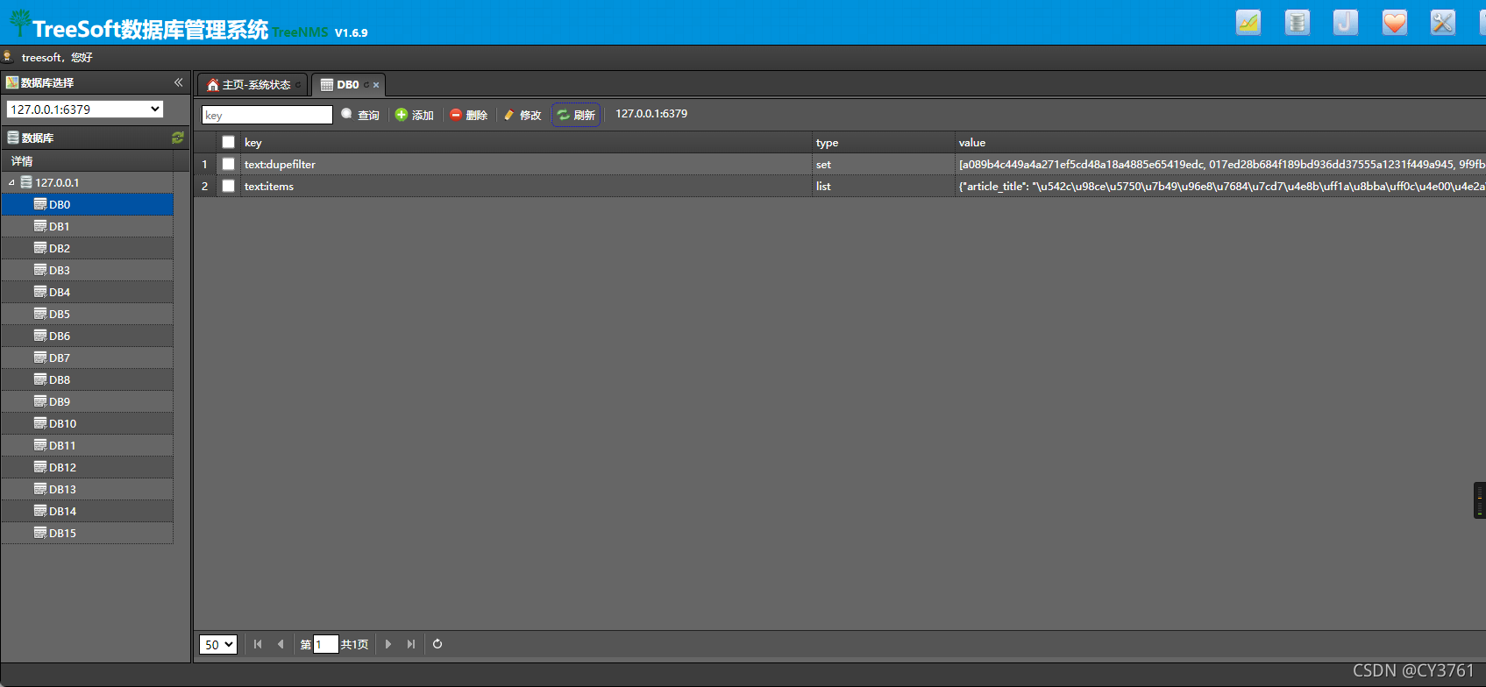The image size is (1486, 687).
Task: Click the dupefilter value cell with hashes
Action: pyautogui.click(x=1220, y=164)
